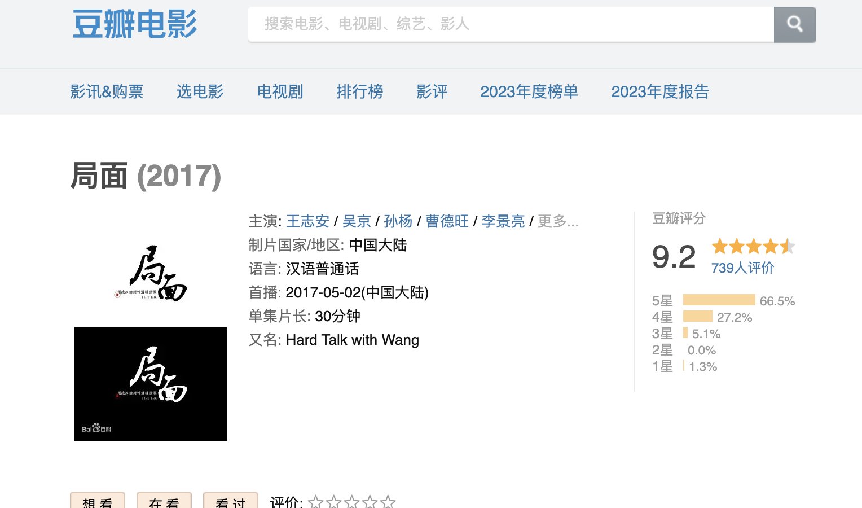Click the alias Hard Talk with Wang
The height and width of the screenshot is (508, 862).
[353, 340]
